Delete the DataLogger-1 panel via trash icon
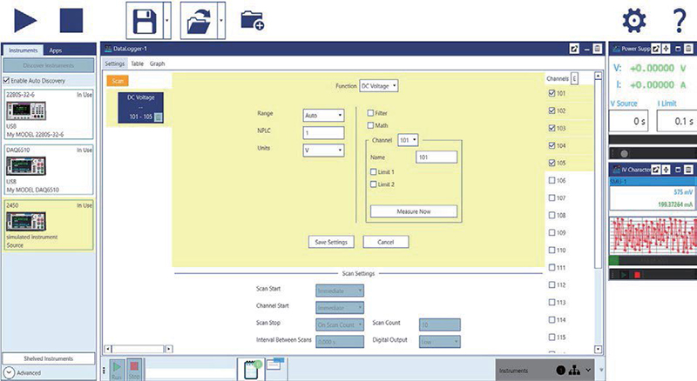 598,49
